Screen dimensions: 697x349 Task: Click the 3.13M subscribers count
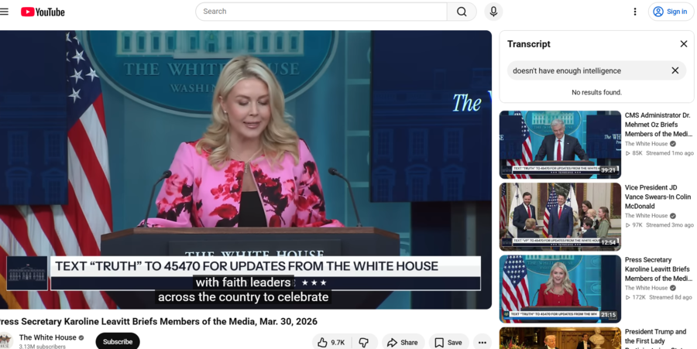pos(43,347)
